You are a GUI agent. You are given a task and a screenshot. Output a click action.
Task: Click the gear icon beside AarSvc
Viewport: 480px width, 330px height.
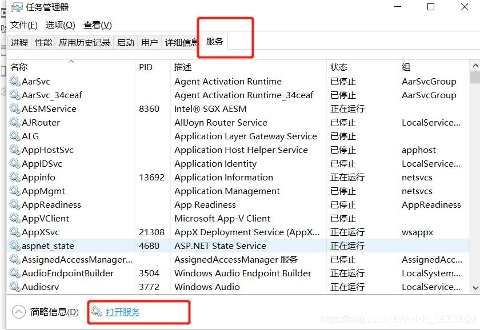tap(14, 82)
